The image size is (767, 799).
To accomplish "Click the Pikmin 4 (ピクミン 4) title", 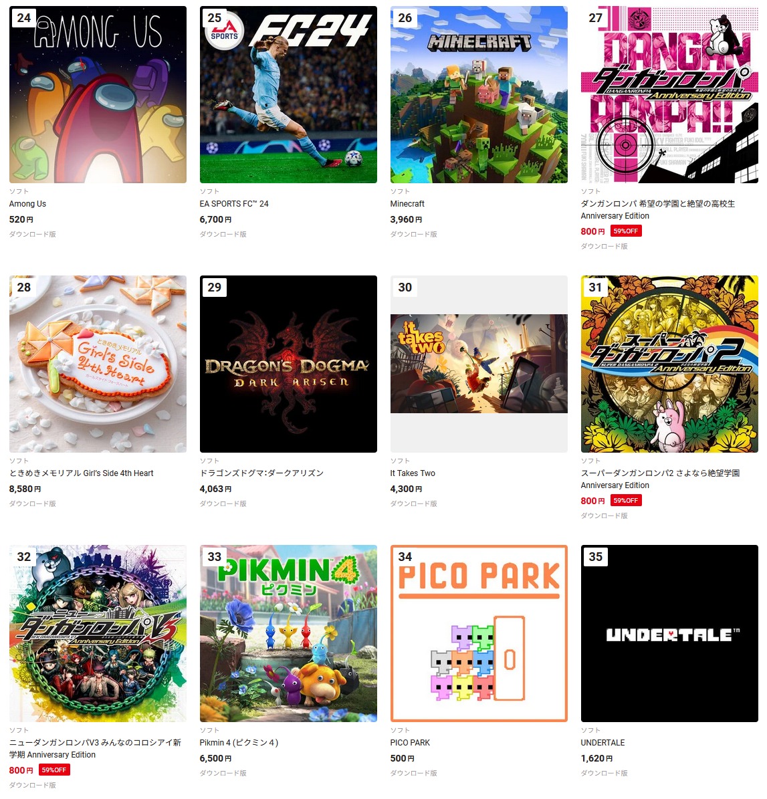I will [x=239, y=743].
